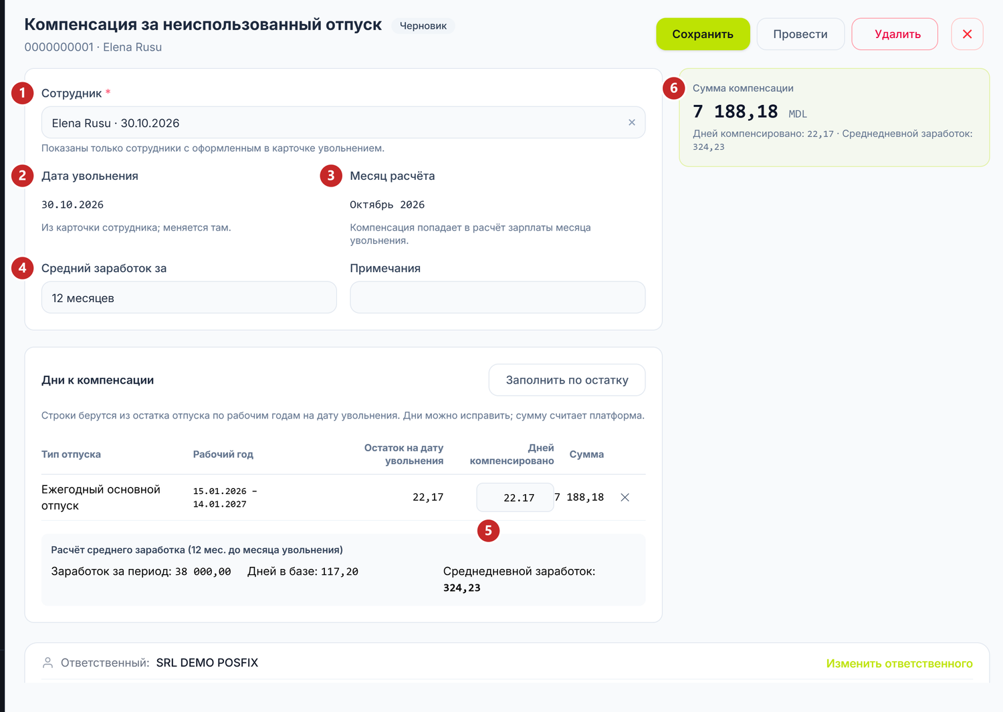Click the working year 15.01.2026 – 14.01.2027
The width and height of the screenshot is (1003, 712).
click(225, 497)
